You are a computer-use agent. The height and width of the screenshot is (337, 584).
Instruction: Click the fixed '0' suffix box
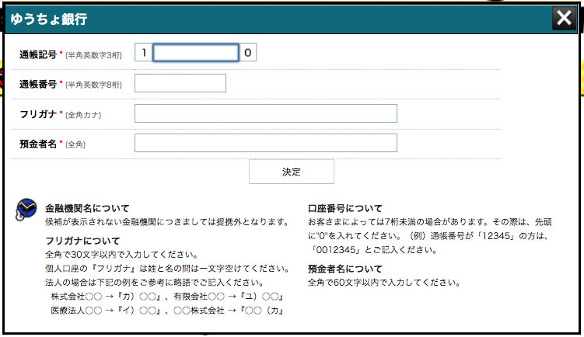pyautogui.click(x=248, y=53)
